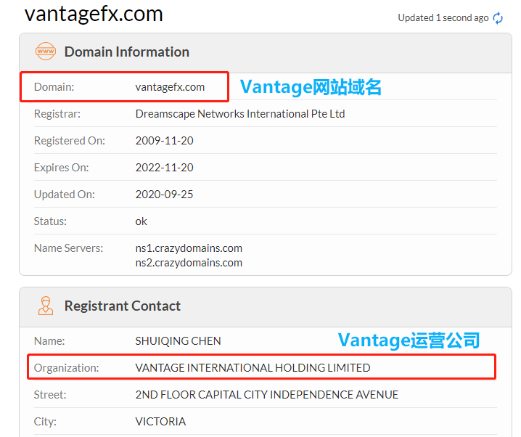Screen dimensions: 521x437
Task: Click the Updated On: label
Action: [64, 195]
